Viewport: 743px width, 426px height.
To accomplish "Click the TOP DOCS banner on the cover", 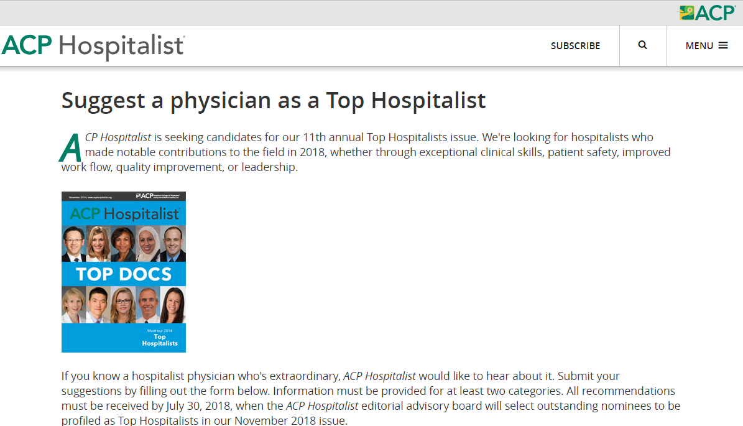I will pyautogui.click(x=124, y=274).
